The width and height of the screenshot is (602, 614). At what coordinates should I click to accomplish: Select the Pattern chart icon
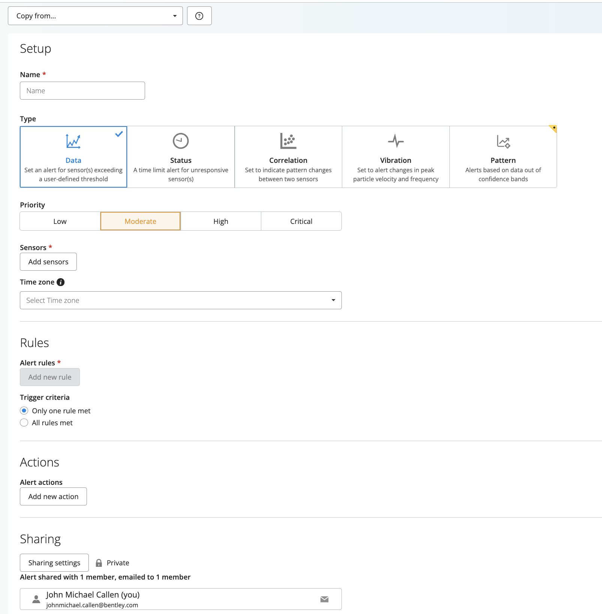point(503,142)
